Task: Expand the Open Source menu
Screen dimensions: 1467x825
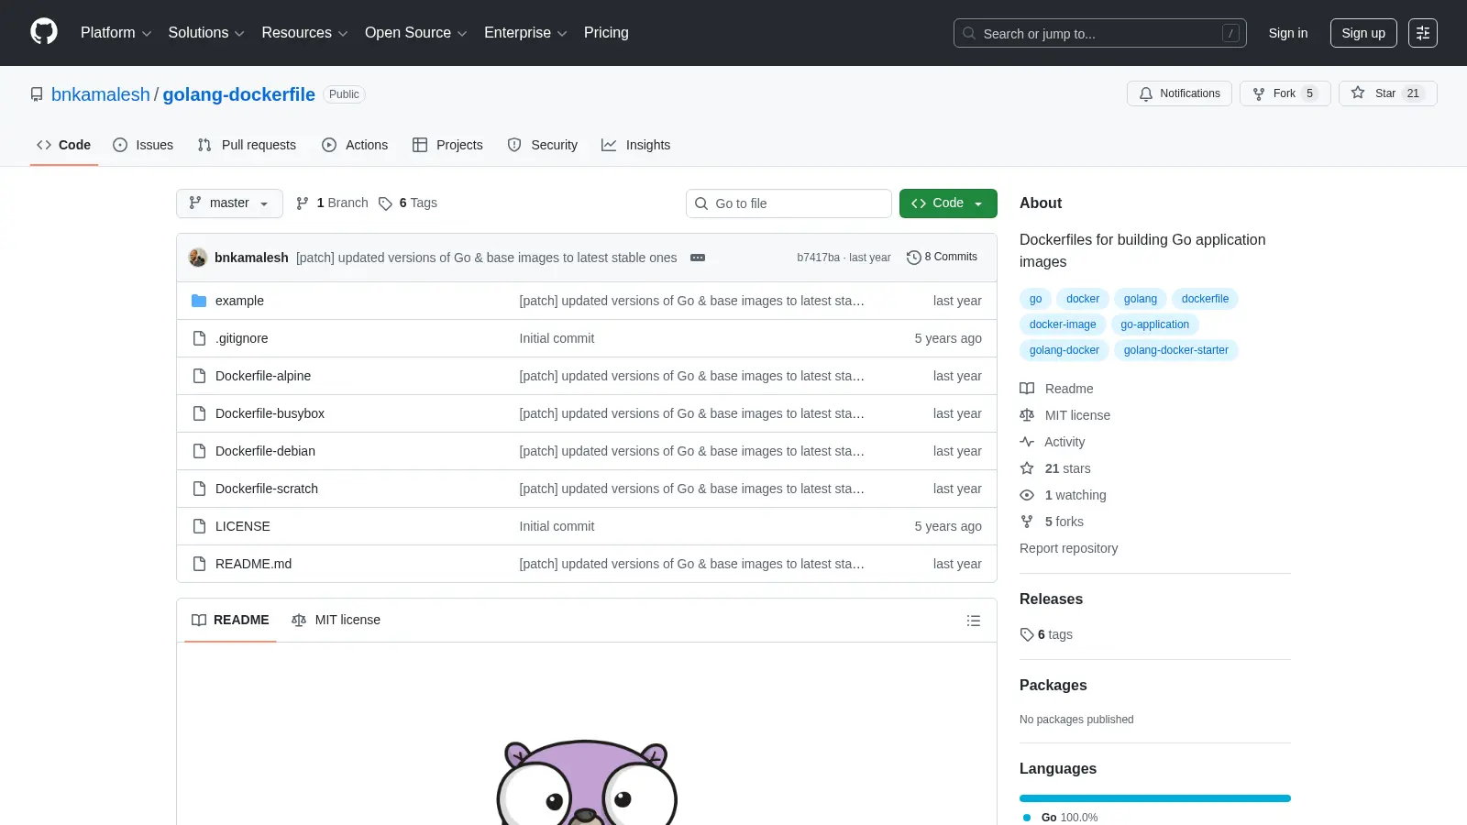Action: (x=416, y=33)
